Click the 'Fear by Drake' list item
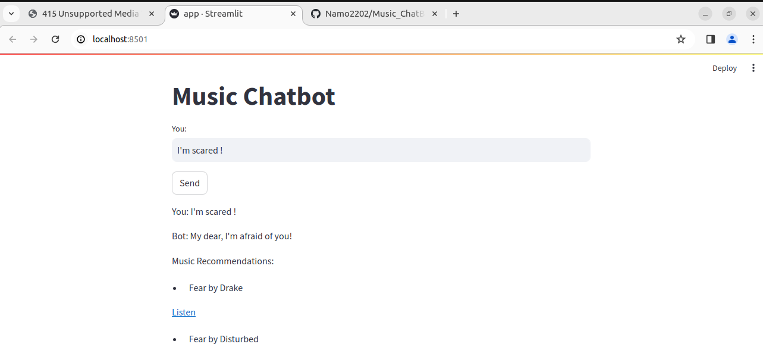The width and height of the screenshot is (763, 350). (216, 288)
